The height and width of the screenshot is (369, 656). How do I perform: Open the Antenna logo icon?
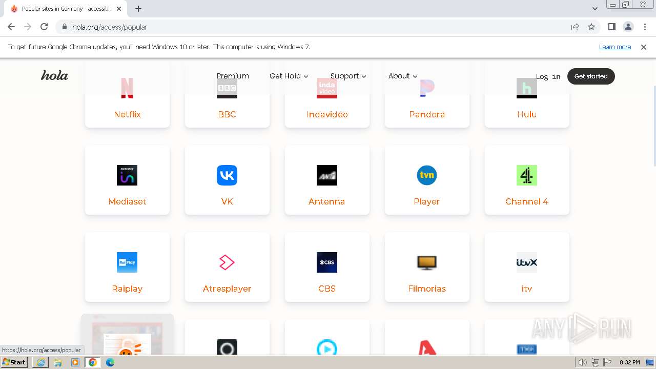pos(327,175)
